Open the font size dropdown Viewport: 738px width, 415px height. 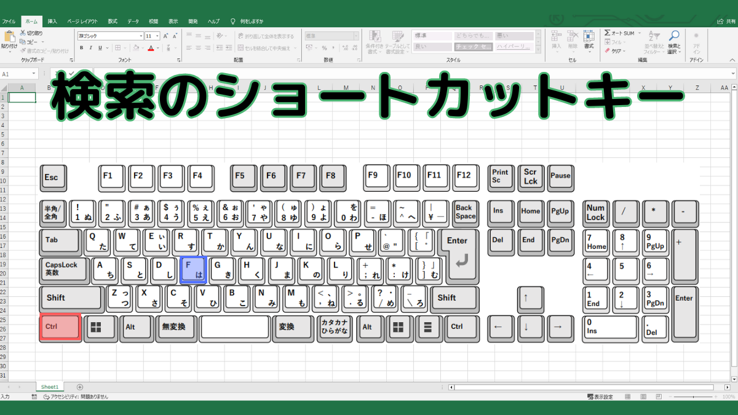[x=157, y=35]
